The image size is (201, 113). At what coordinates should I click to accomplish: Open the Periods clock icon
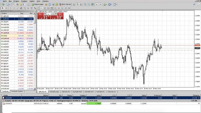click(x=109, y=4)
